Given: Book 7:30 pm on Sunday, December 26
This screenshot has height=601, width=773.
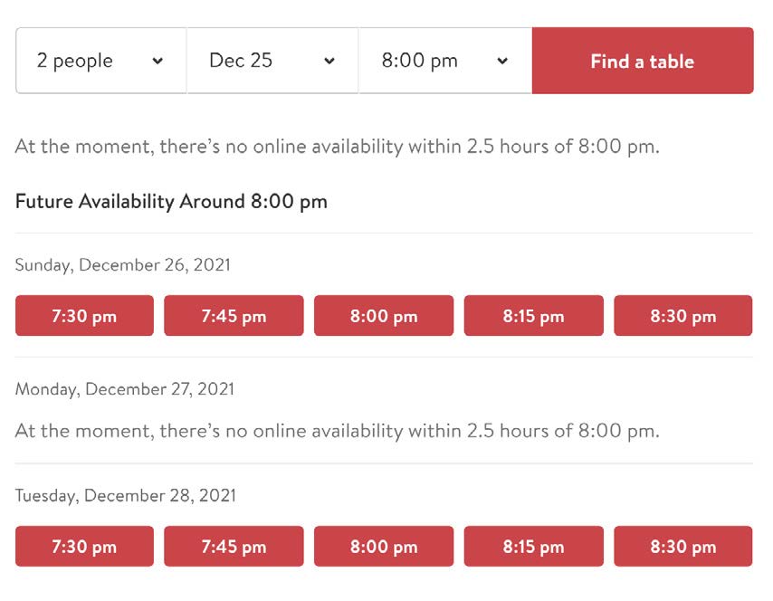Looking at the screenshot, I should pyautogui.click(x=84, y=316).
